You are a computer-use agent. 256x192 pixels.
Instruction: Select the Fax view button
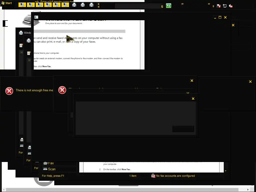59,163
